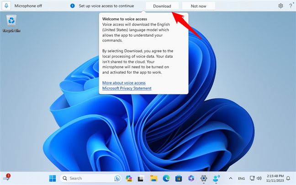This screenshot has height=185, width=296.
Task: Click the voice access microphone icon
Action: [6, 6]
